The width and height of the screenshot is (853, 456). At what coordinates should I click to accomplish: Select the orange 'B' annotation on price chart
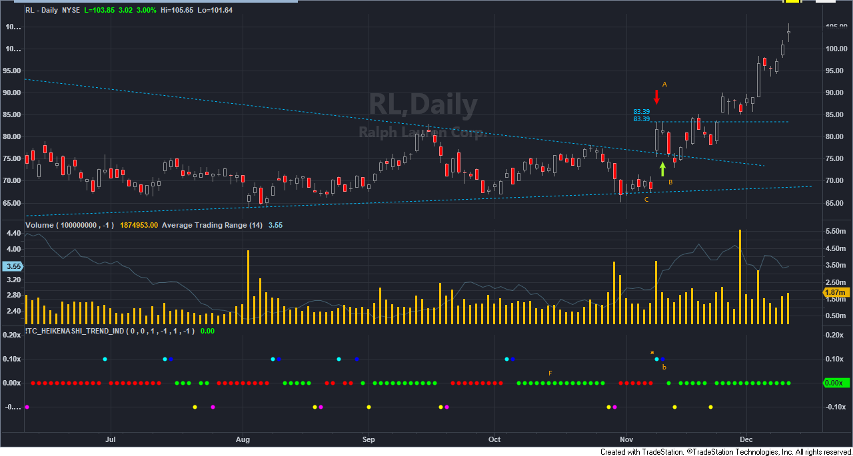tap(670, 182)
